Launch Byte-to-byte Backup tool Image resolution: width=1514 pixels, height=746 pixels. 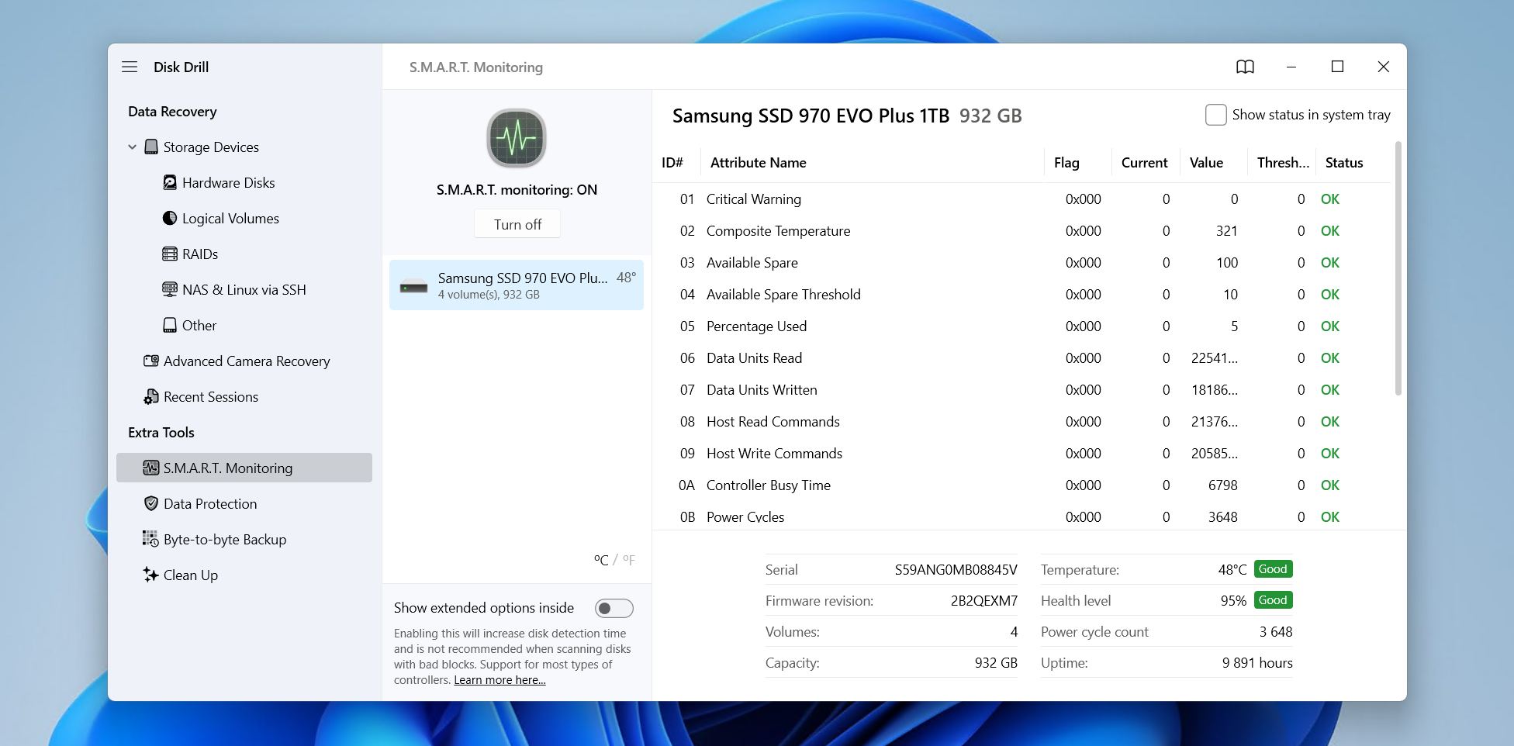pyautogui.click(x=224, y=540)
